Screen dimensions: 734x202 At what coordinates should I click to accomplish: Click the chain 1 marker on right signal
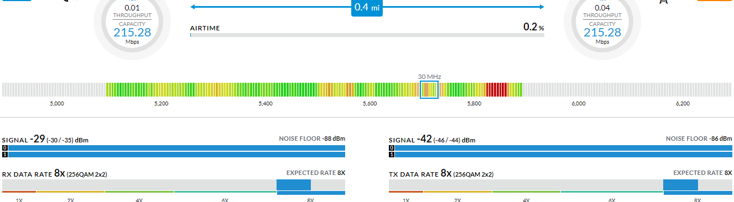(x=392, y=155)
